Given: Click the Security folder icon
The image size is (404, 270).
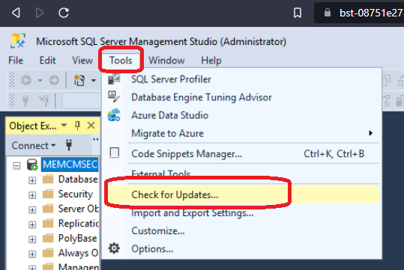Looking at the screenshot, I should [x=48, y=194].
